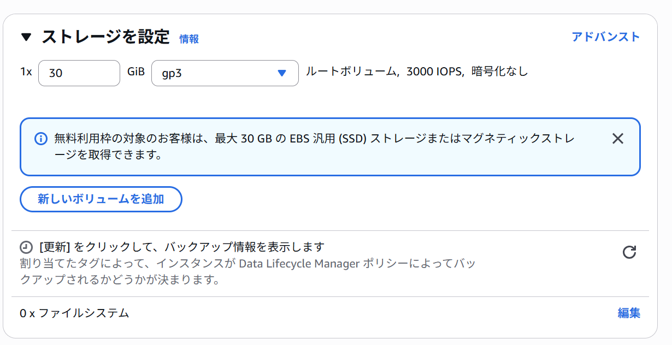Click the 無料利用枠 banner message text
Viewport: 672px width, 345px height.
[x=314, y=147]
